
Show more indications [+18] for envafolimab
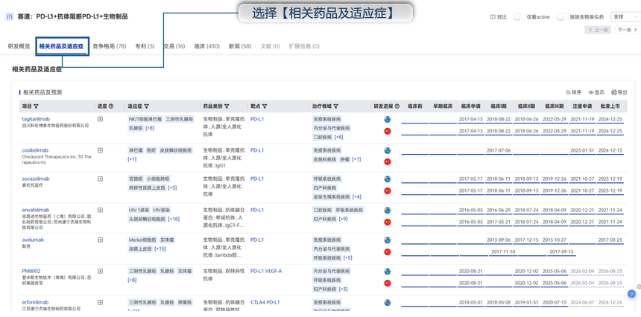(174, 219)
